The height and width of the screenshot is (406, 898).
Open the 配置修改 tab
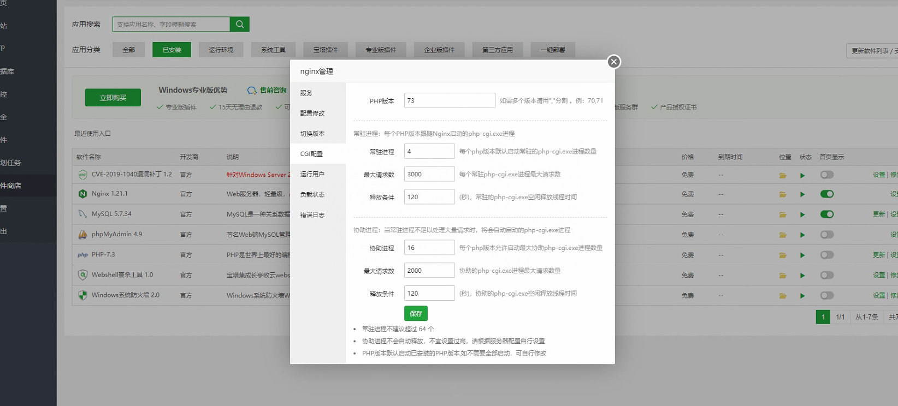click(318, 113)
